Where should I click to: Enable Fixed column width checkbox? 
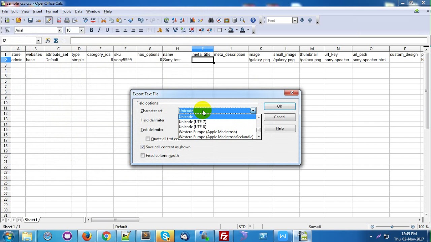pyautogui.click(x=143, y=155)
